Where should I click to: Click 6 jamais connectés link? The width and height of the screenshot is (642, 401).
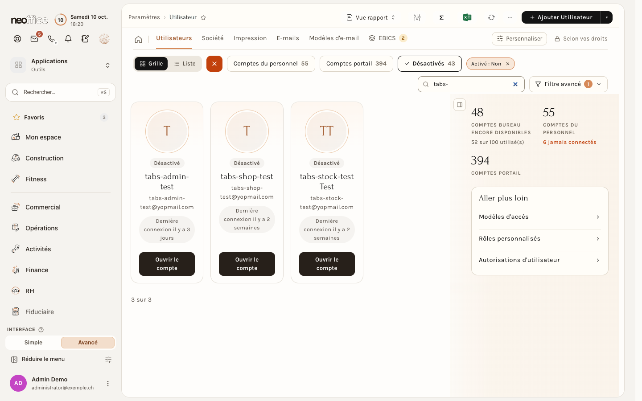tap(569, 142)
